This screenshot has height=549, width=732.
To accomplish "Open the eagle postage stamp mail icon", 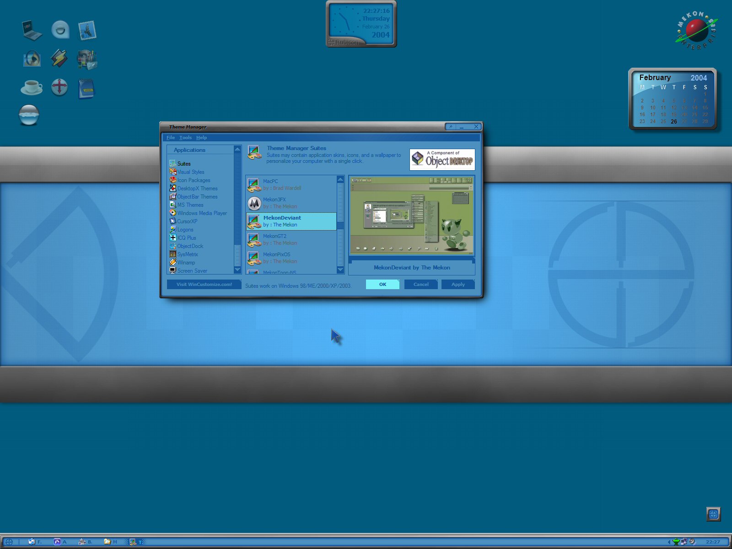I will [x=87, y=30].
